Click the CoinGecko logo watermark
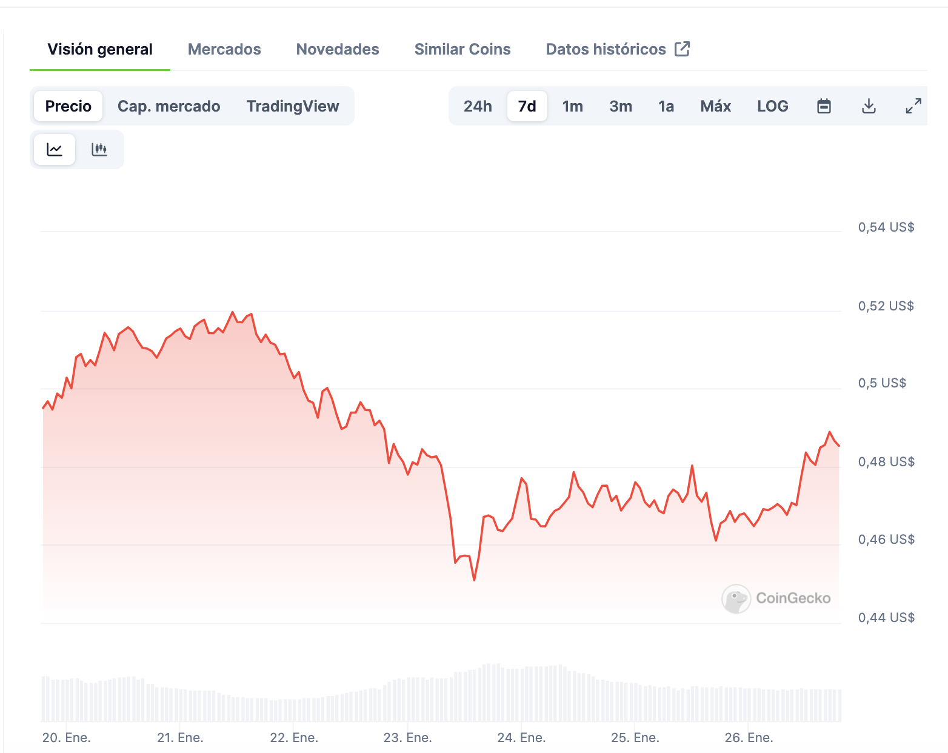The image size is (948, 753). click(776, 598)
